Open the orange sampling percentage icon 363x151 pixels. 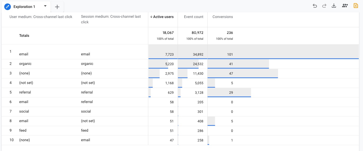pyautogui.click(x=356, y=6)
